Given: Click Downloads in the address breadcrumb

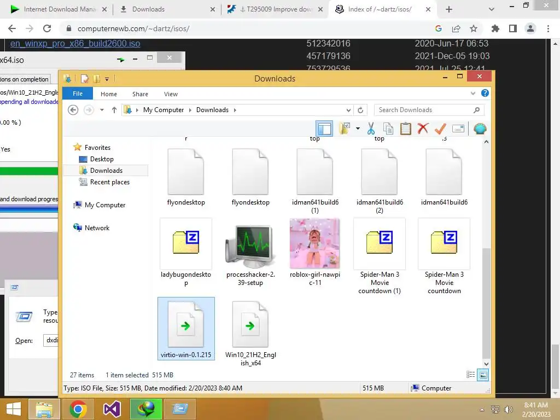Looking at the screenshot, I should coord(212,110).
